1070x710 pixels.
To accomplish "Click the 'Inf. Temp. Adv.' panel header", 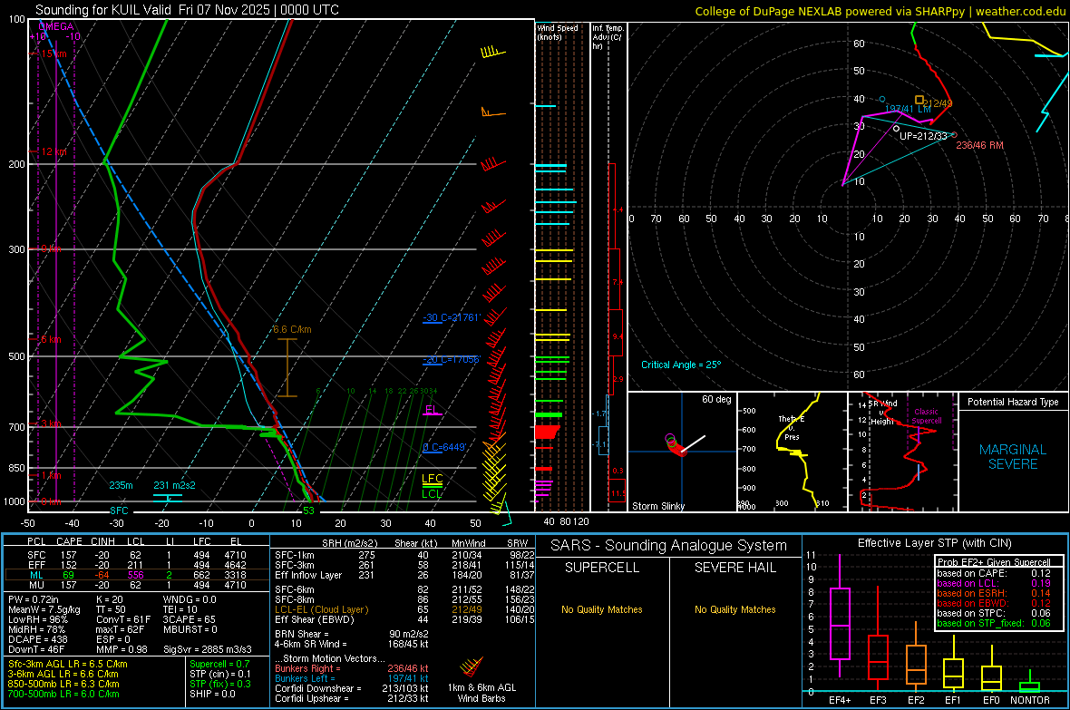I will point(608,37).
